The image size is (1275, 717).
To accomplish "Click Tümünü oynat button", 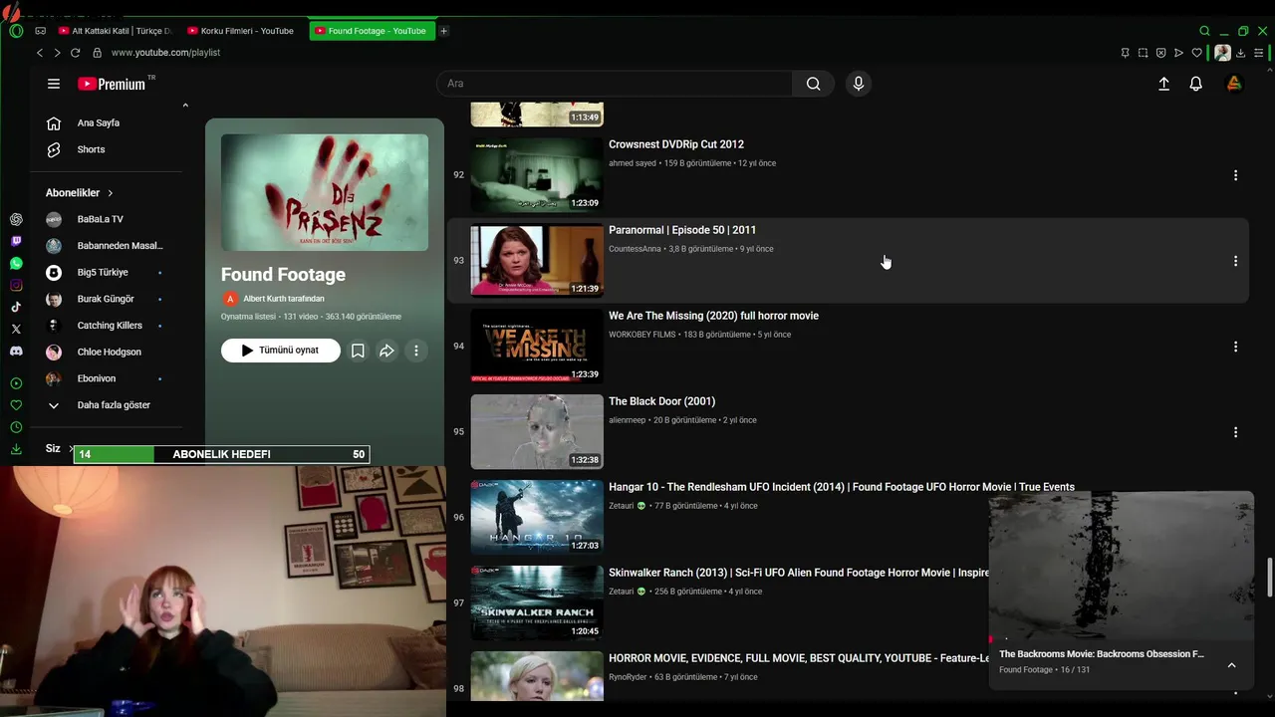I will [281, 351].
